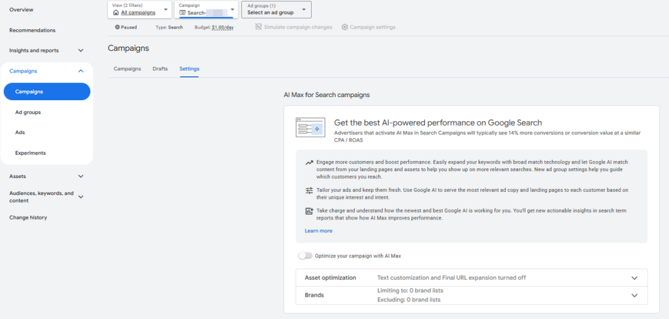The width and height of the screenshot is (669, 319).
Task: Click the $1.00/day budget link
Action: (223, 27)
